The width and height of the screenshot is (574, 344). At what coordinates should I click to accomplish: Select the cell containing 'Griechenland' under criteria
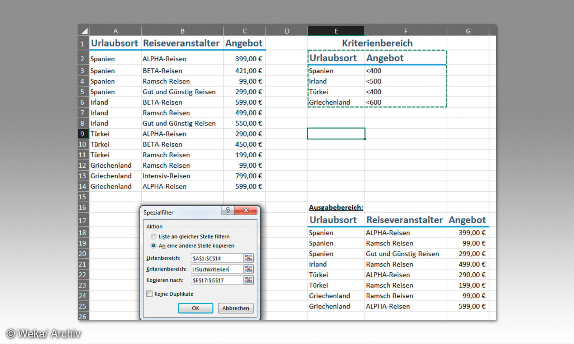[x=329, y=102]
